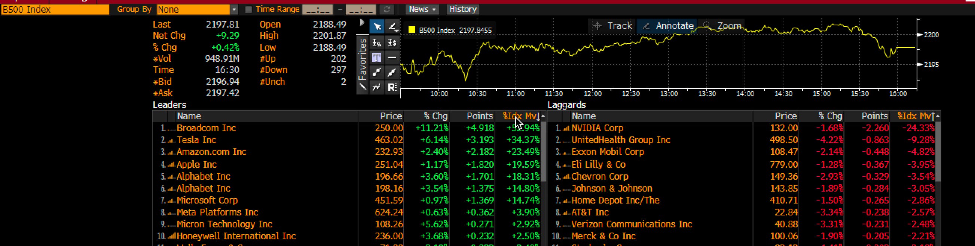The image size is (975, 246).
Task: Activate the Track crosshair on chart
Action: [x=612, y=26]
